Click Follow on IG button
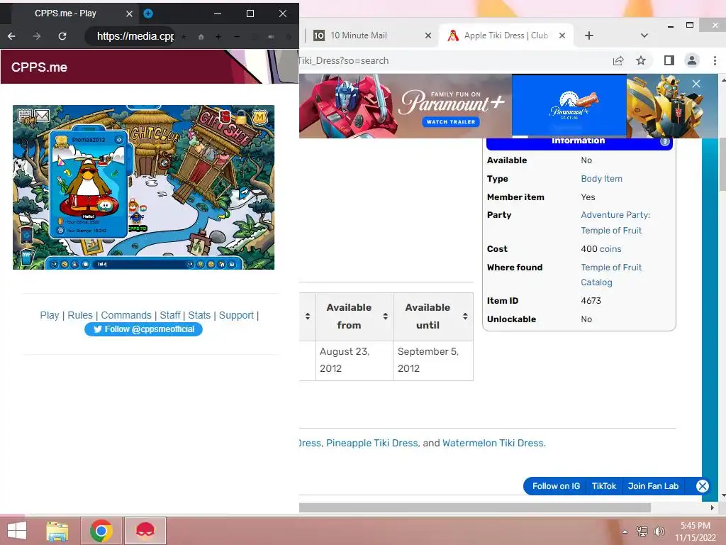726x545 pixels. tap(556, 486)
